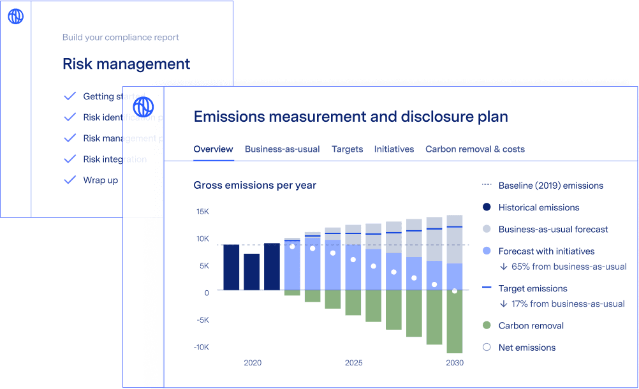Image resolution: width=639 pixels, height=389 pixels.
Task: Toggle the Wrap up checkmark
Action: pos(70,180)
